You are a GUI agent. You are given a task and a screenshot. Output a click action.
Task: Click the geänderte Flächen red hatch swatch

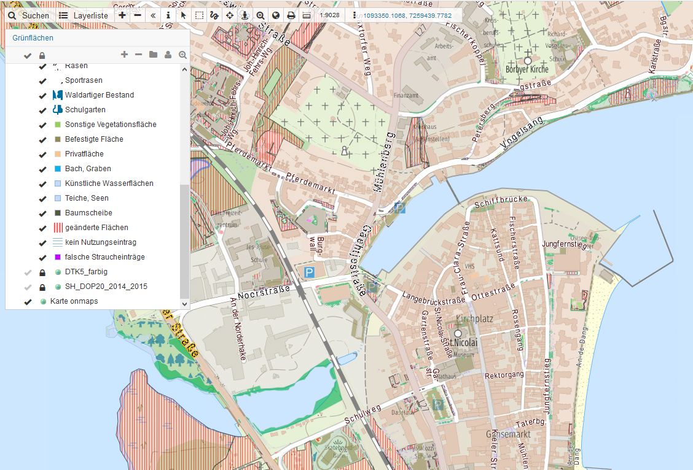click(58, 228)
